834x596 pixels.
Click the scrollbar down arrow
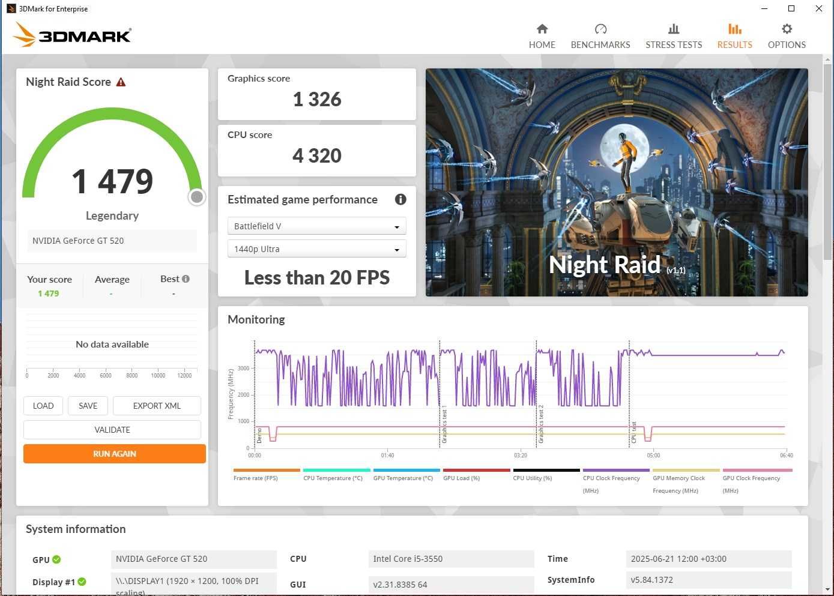[828, 589]
